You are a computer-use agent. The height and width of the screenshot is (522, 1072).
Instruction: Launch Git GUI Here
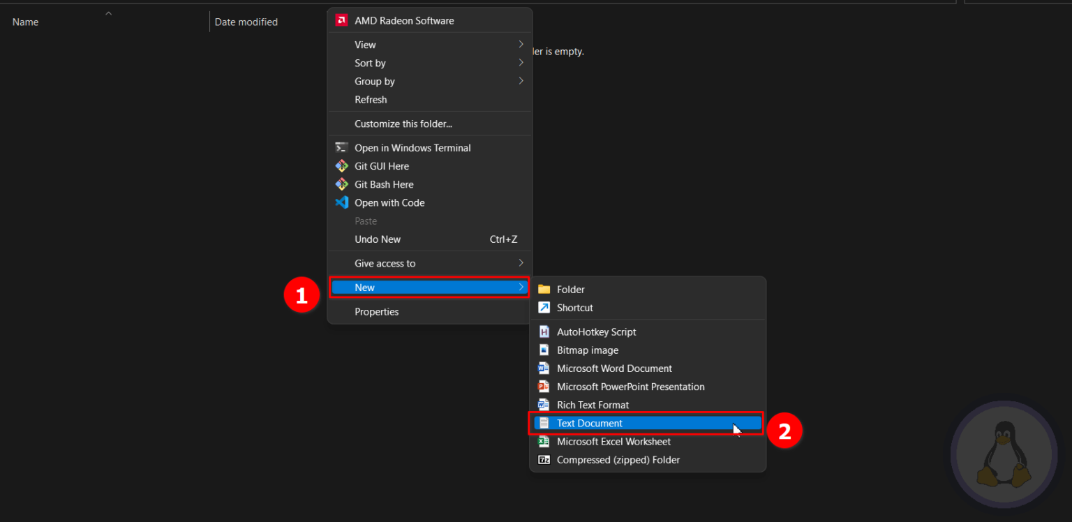pyautogui.click(x=381, y=166)
